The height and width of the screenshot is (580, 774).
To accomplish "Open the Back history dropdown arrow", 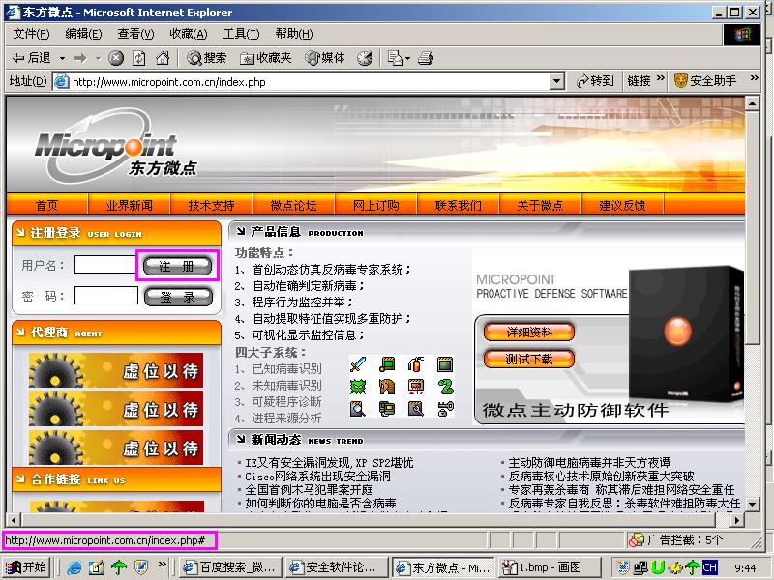I will coord(62,58).
